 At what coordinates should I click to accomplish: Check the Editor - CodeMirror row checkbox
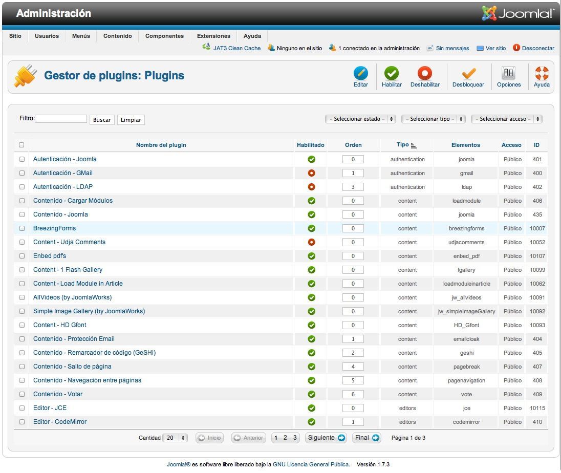(x=22, y=422)
